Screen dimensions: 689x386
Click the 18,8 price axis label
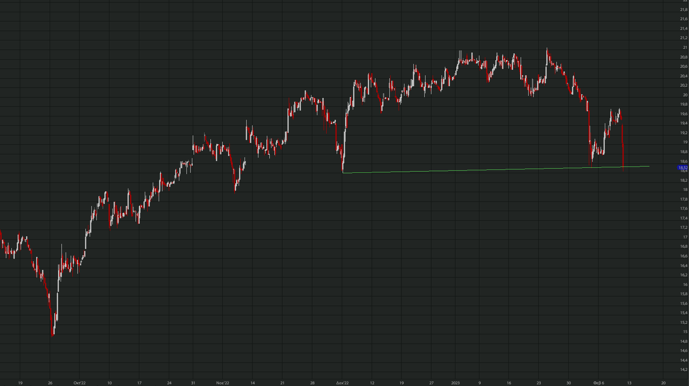[684, 152]
